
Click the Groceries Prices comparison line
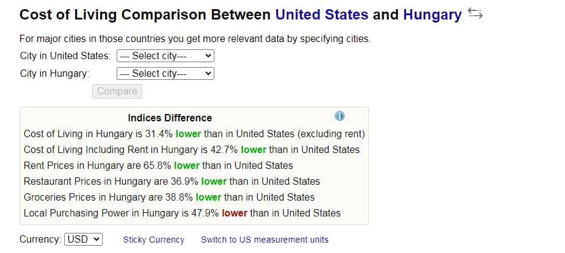pyautogui.click(x=169, y=197)
